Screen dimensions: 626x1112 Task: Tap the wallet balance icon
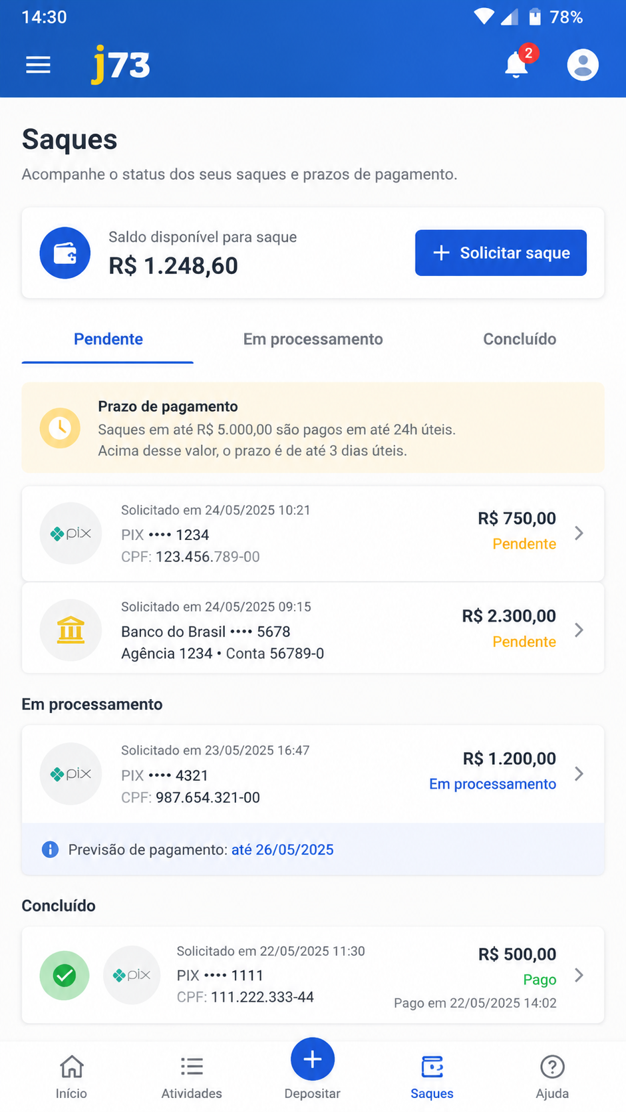(x=65, y=253)
